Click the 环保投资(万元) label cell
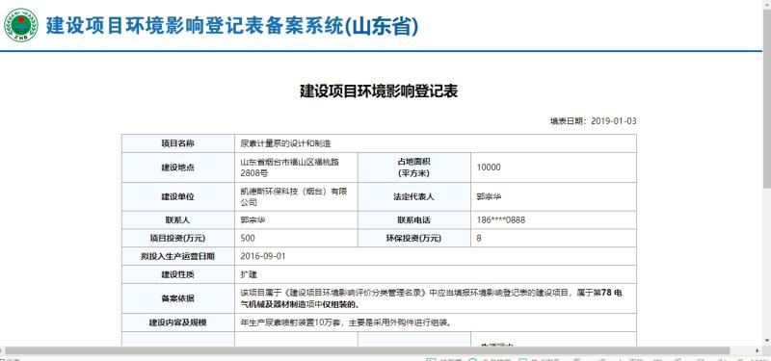771x361 pixels. point(414,238)
